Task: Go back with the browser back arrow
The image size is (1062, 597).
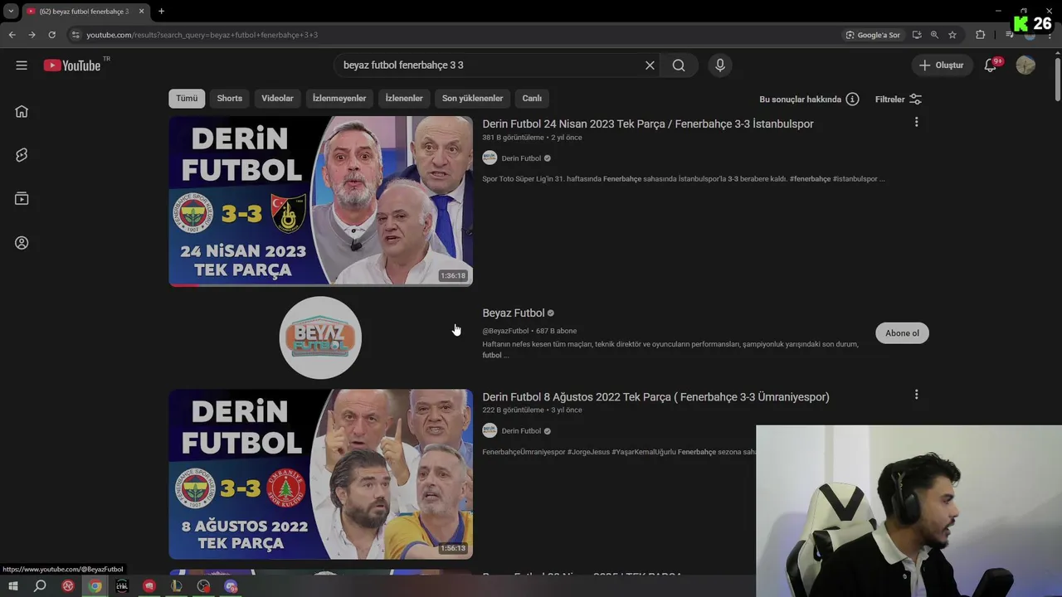Action: 12,35
